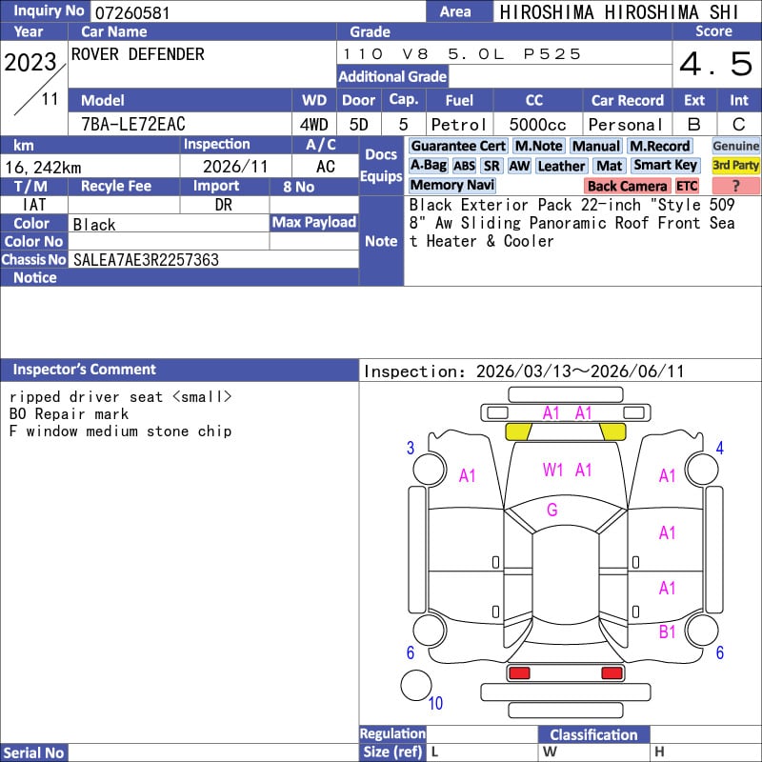Toggle the ETC equipment tag
This screenshot has width=762, height=762.
[x=687, y=186]
